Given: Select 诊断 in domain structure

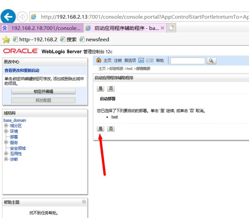Looking at the screenshot, I should pos(14,159).
